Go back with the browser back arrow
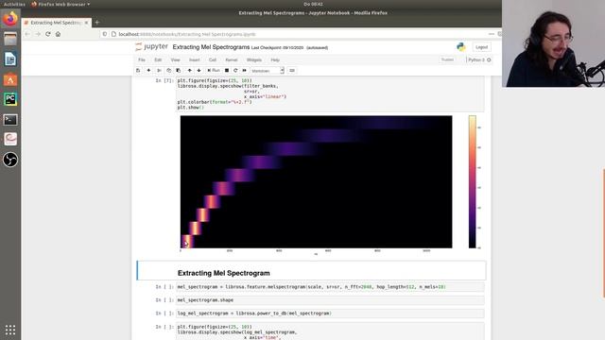The width and height of the screenshot is (605, 340). pos(27,34)
